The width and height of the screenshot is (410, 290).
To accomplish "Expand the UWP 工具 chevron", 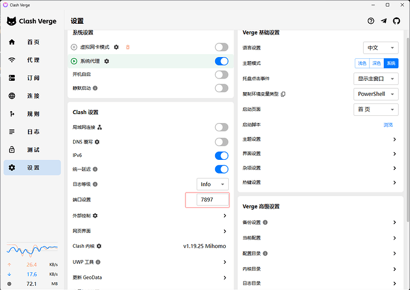I will click(225, 262).
